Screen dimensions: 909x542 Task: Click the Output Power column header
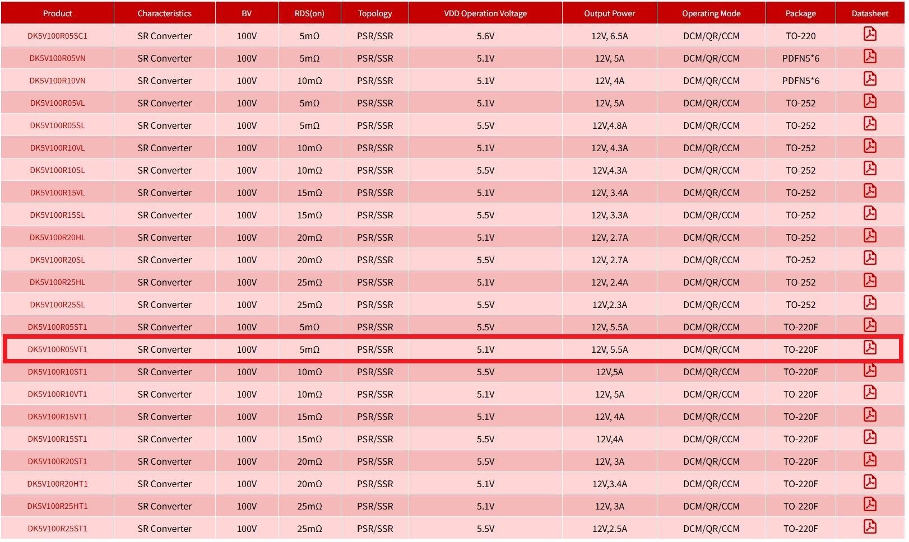[610, 13]
